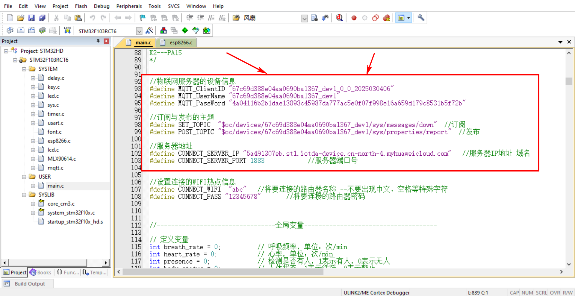Click the 风扇 find text input field
The image size is (575, 296).
271,18
